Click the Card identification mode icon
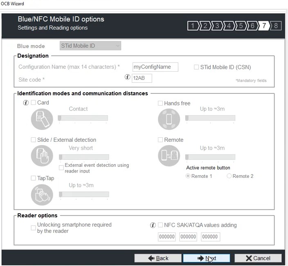The image size is (288, 266). coord(42,119)
